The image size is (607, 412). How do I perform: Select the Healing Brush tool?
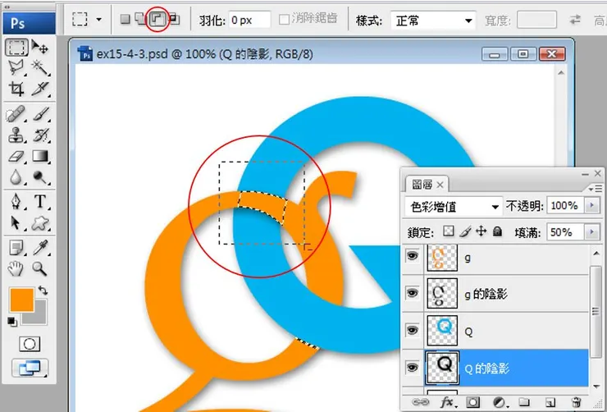[x=16, y=114]
